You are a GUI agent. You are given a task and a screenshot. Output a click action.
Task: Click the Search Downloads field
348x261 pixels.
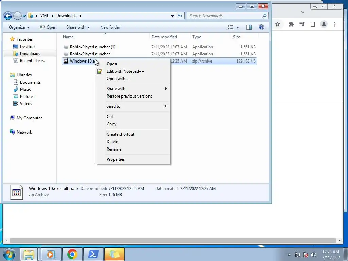click(x=227, y=16)
